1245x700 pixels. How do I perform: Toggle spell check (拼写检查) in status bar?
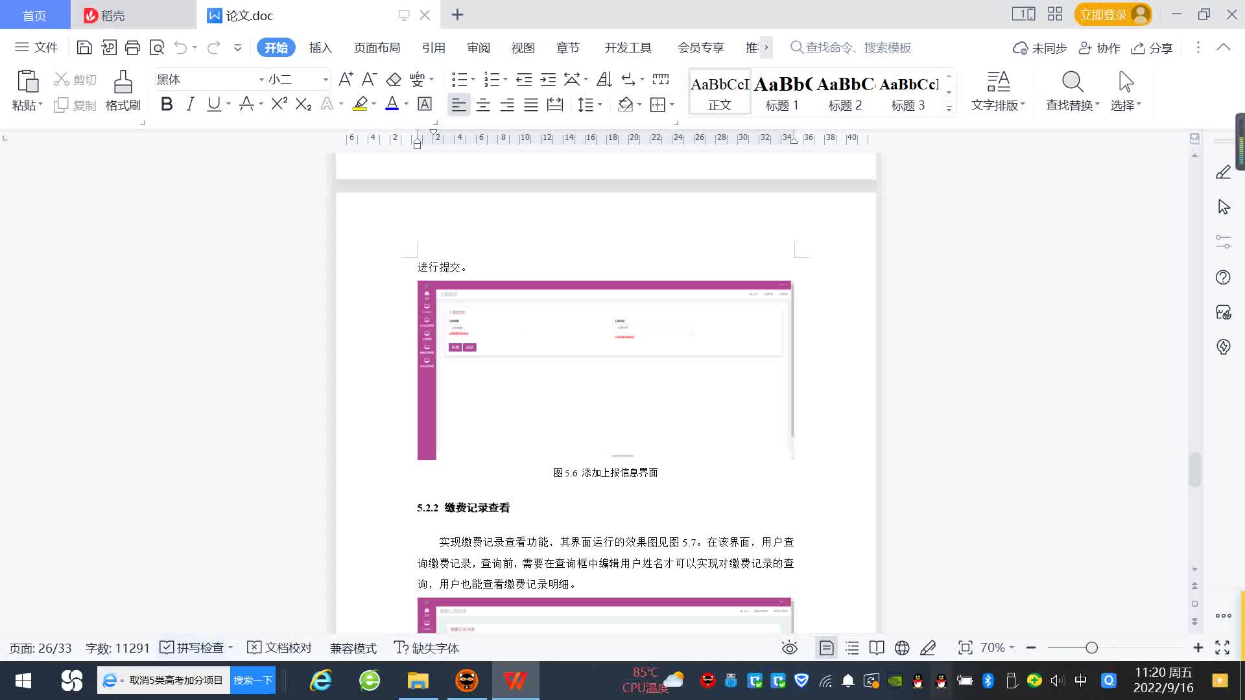(195, 647)
